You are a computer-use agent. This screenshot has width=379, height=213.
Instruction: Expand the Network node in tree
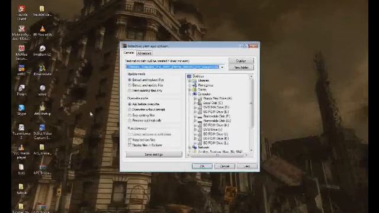189,147
